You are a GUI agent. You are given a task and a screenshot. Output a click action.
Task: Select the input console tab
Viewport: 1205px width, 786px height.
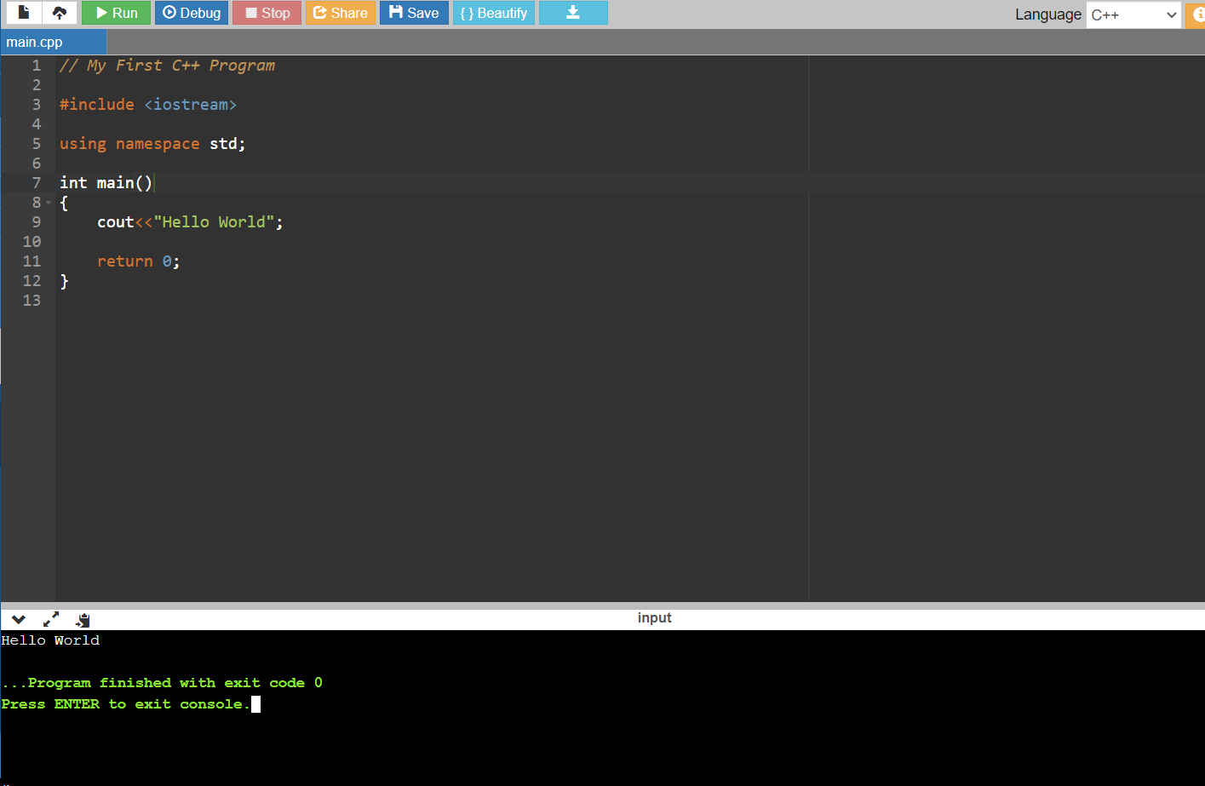(654, 618)
